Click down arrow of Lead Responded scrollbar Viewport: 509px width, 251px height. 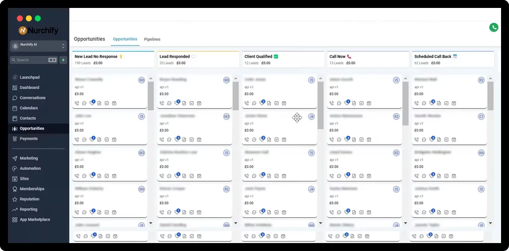tap(236, 223)
